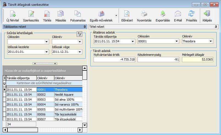
Task: Expand Egyéb műveletek dropdown arrow
Action: (116, 15)
